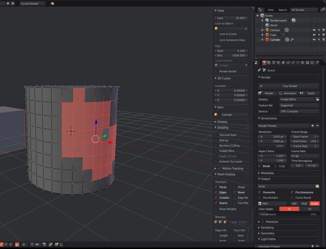Switch to the Search tab in the outliner
Screen dimensions: 326x249
click(x=282, y=10)
